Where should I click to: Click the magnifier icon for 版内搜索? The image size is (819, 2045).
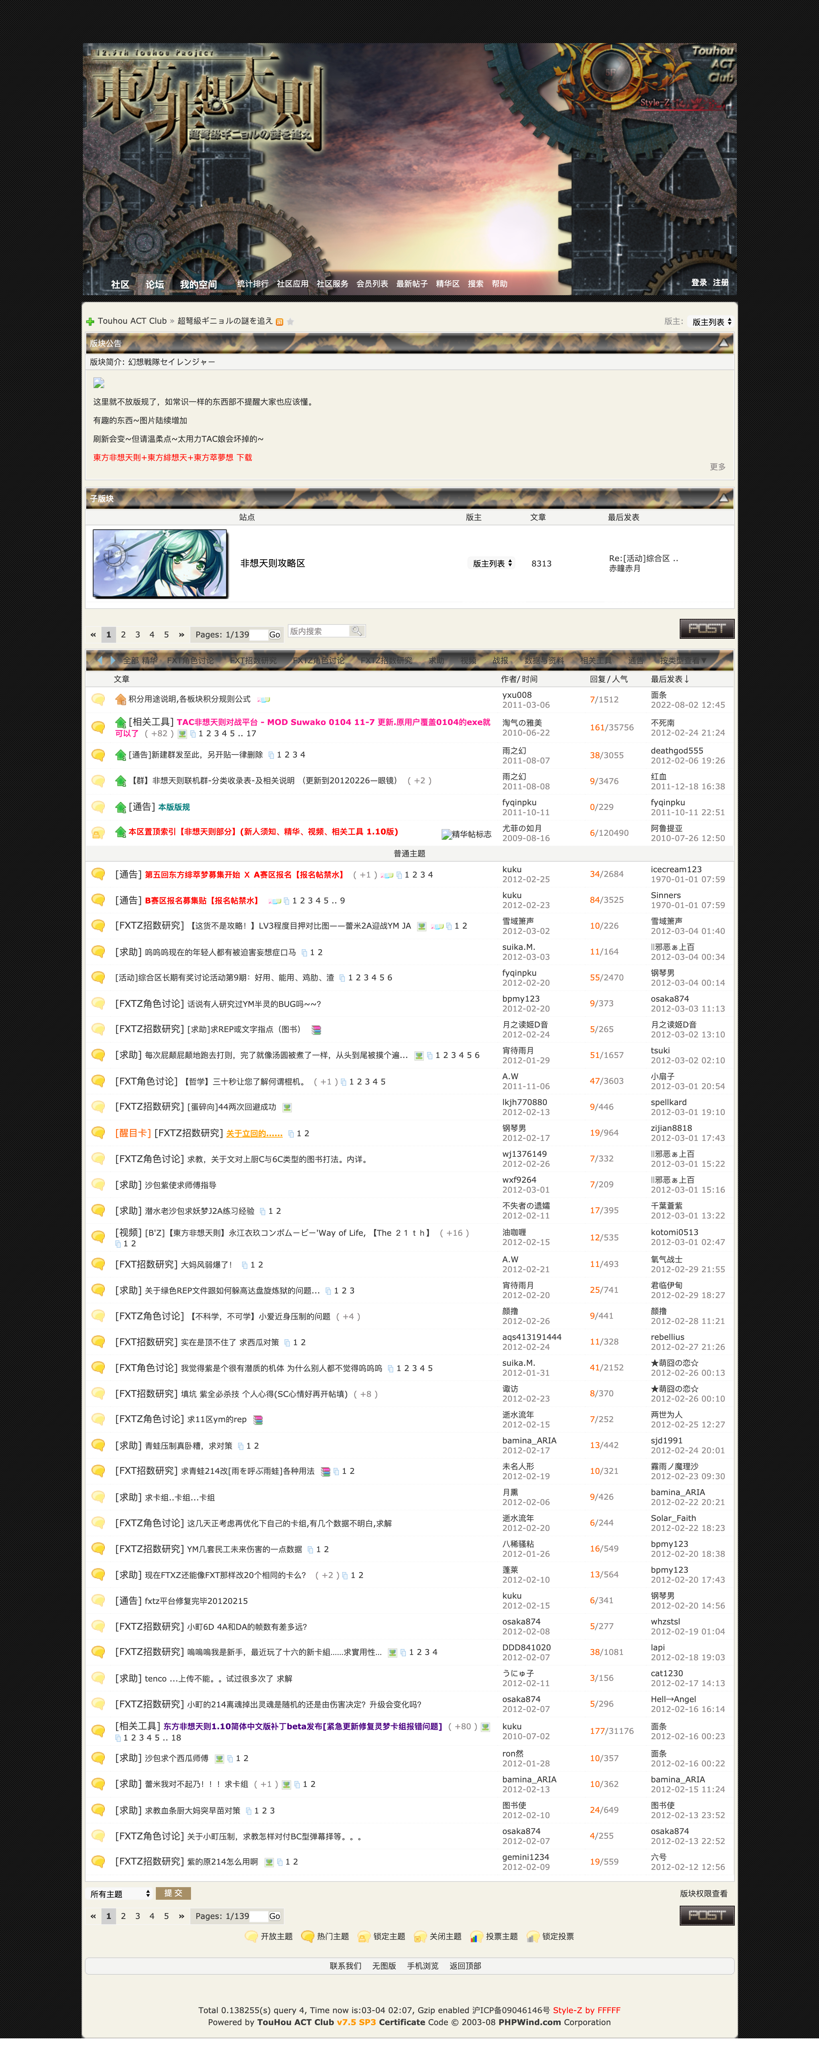click(357, 631)
